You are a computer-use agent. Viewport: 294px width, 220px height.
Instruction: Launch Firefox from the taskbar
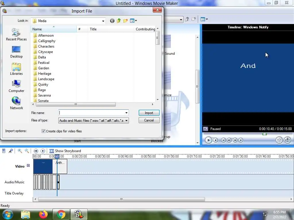pos(43,214)
